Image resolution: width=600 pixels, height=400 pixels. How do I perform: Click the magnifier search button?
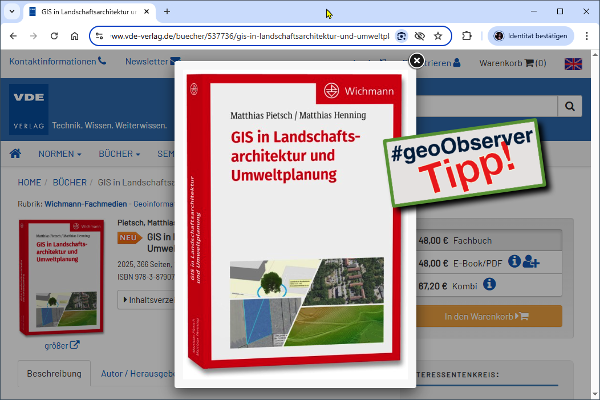(570, 106)
